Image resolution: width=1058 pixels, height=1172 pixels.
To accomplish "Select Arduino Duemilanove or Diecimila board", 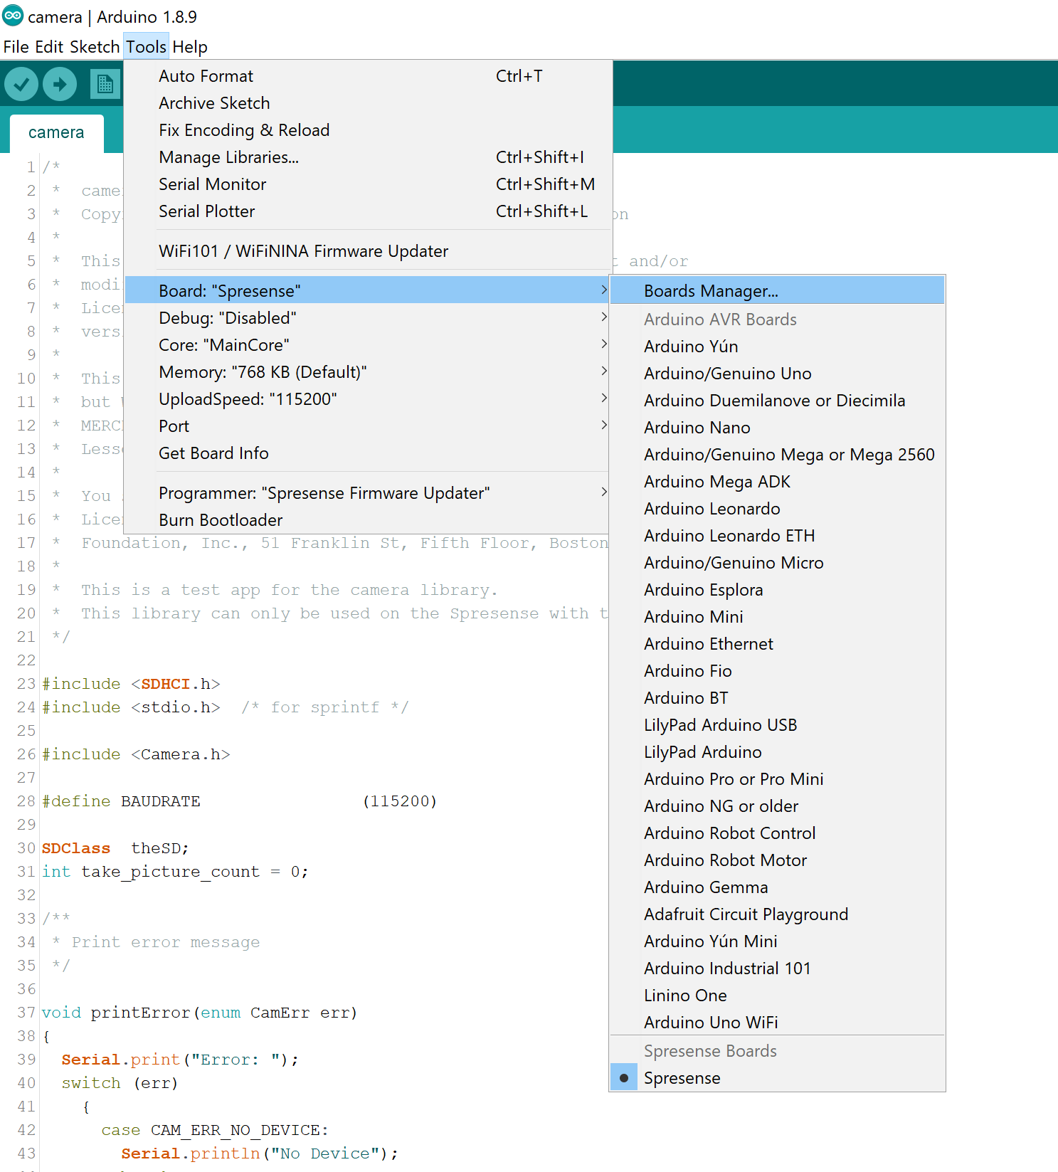I will click(777, 400).
